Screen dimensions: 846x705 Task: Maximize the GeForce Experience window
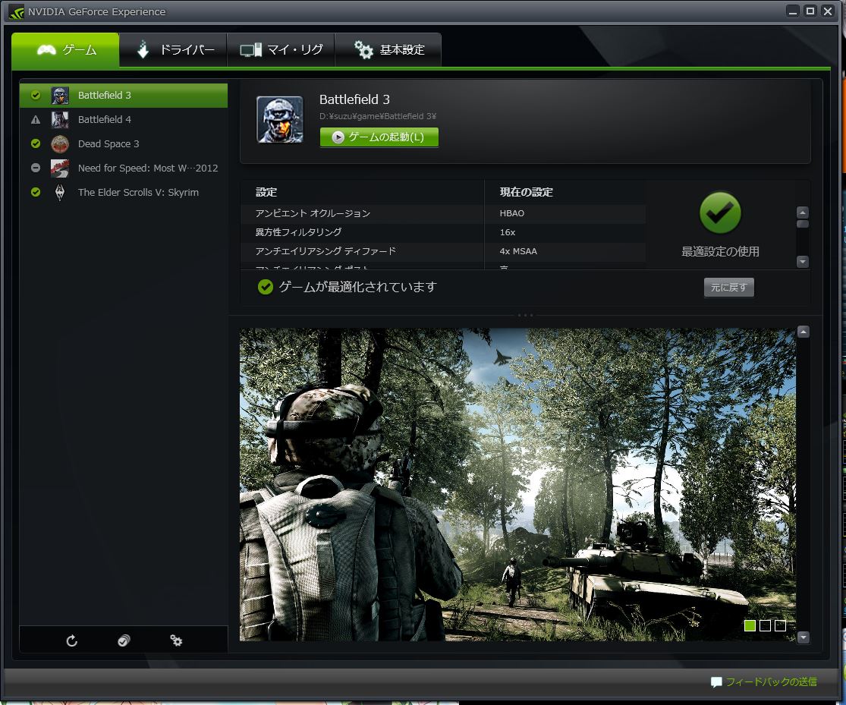click(810, 11)
